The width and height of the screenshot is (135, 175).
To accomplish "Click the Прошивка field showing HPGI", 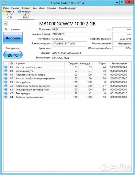I will coord(69,29).
